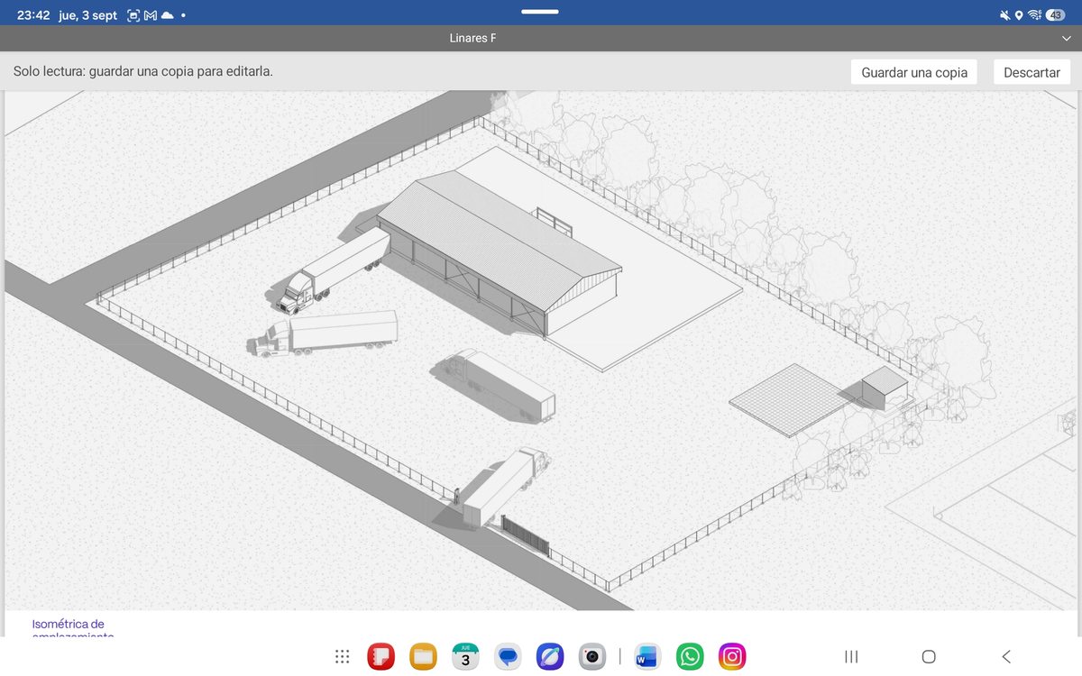Select the isometric site drawing image
Viewport: 1082px width, 676px height.
[539, 351]
